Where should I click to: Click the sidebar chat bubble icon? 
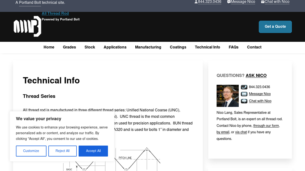(244, 101)
